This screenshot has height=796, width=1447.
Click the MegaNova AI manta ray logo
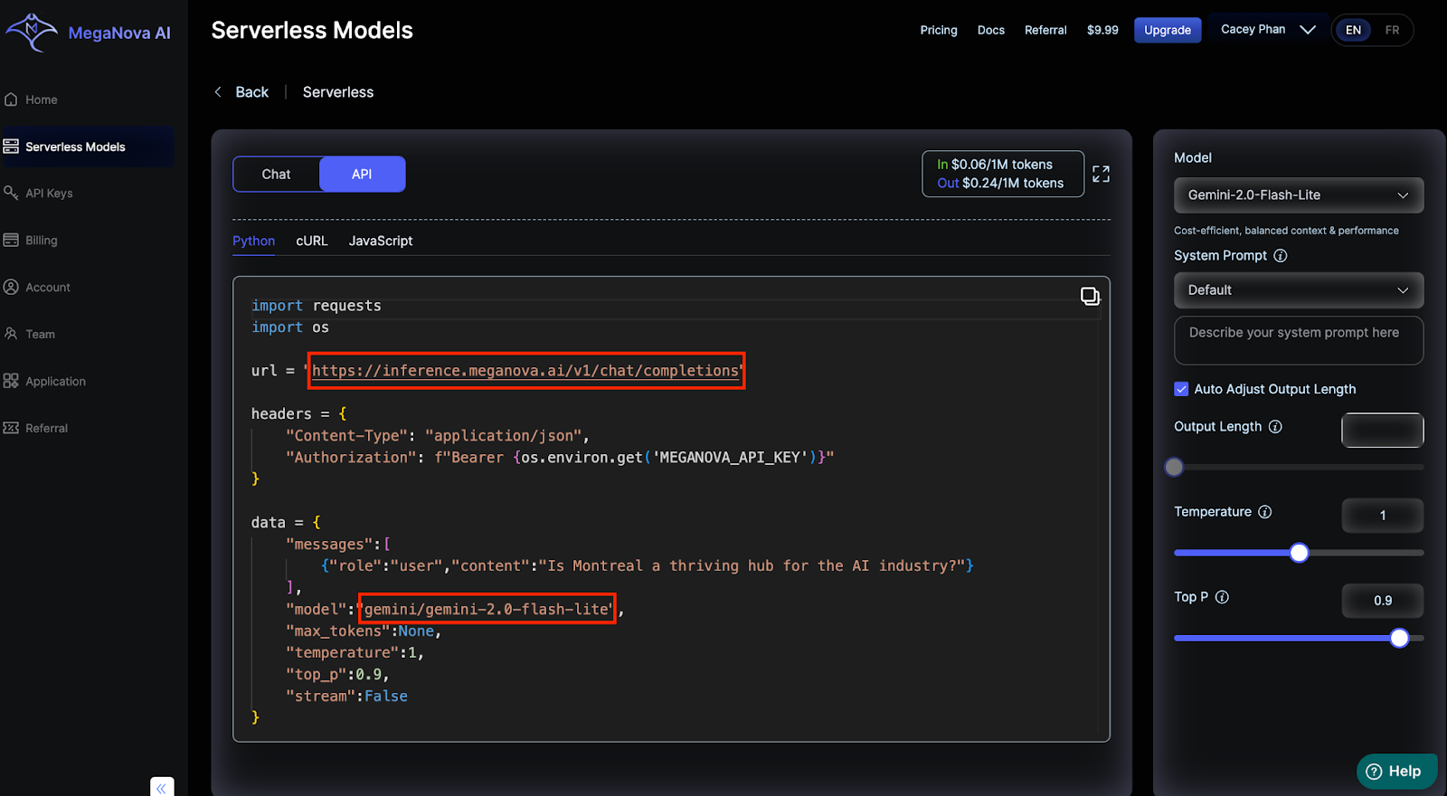point(31,32)
